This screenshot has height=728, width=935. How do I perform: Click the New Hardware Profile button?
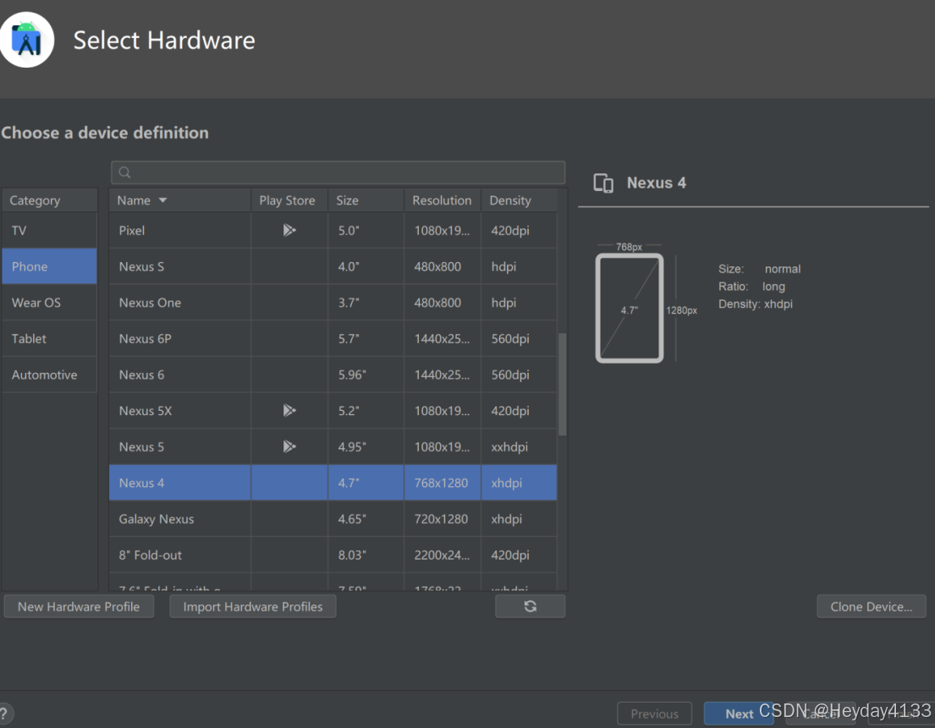(78, 606)
